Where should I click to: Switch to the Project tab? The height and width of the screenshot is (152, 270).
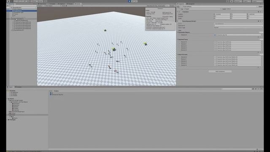pos(10,87)
